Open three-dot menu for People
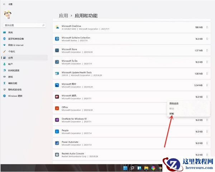 207,132
